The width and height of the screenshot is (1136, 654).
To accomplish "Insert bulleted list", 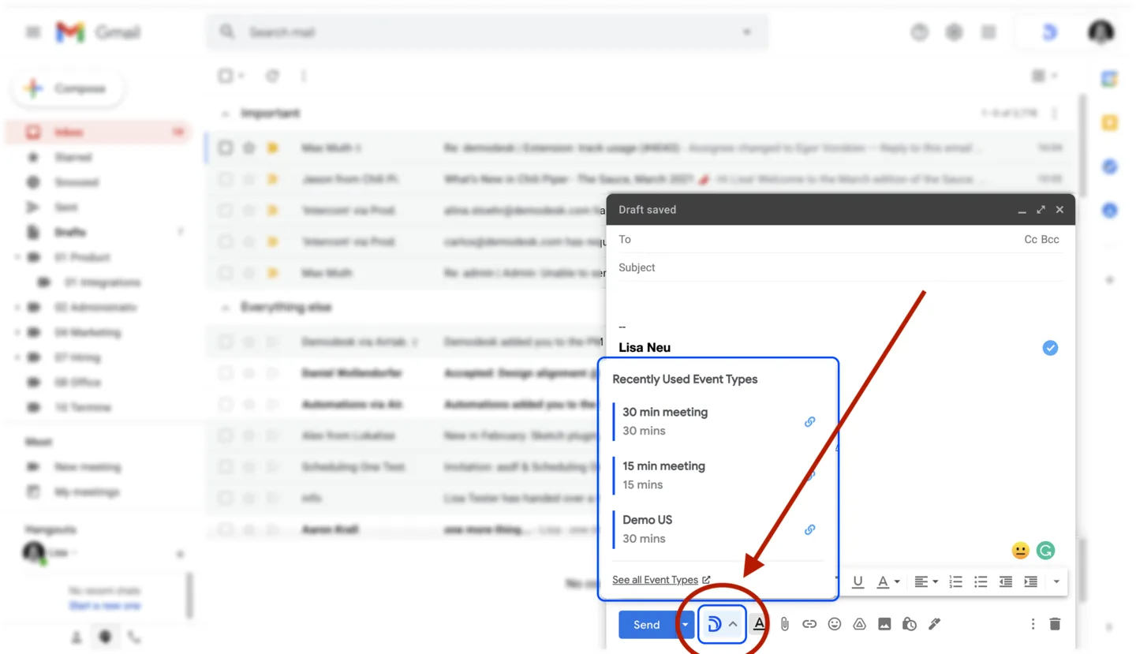I will tap(981, 581).
